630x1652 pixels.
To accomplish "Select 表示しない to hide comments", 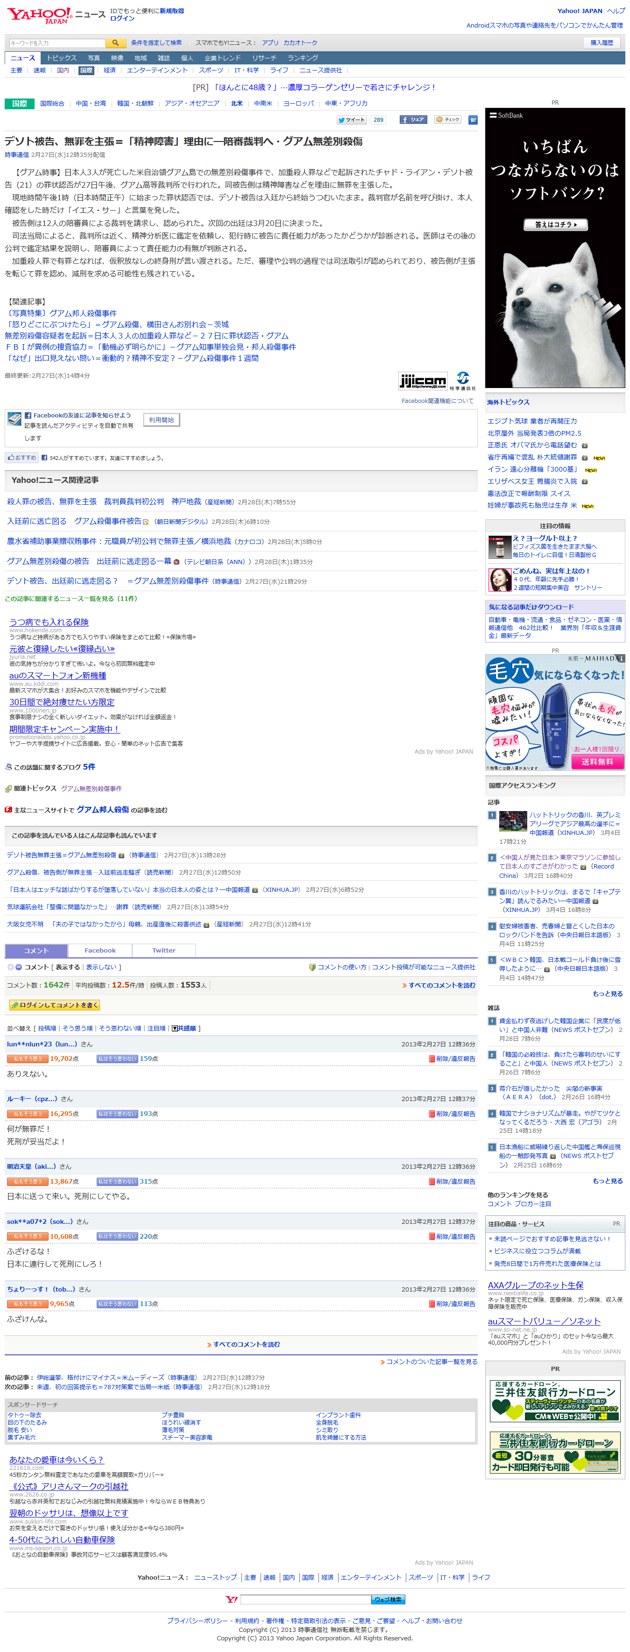I will point(101,967).
